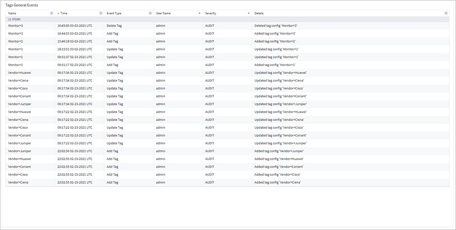456x230 pixels.
Task: Click 'admin' user in the 15:46:18 row
Action: pos(161,41)
